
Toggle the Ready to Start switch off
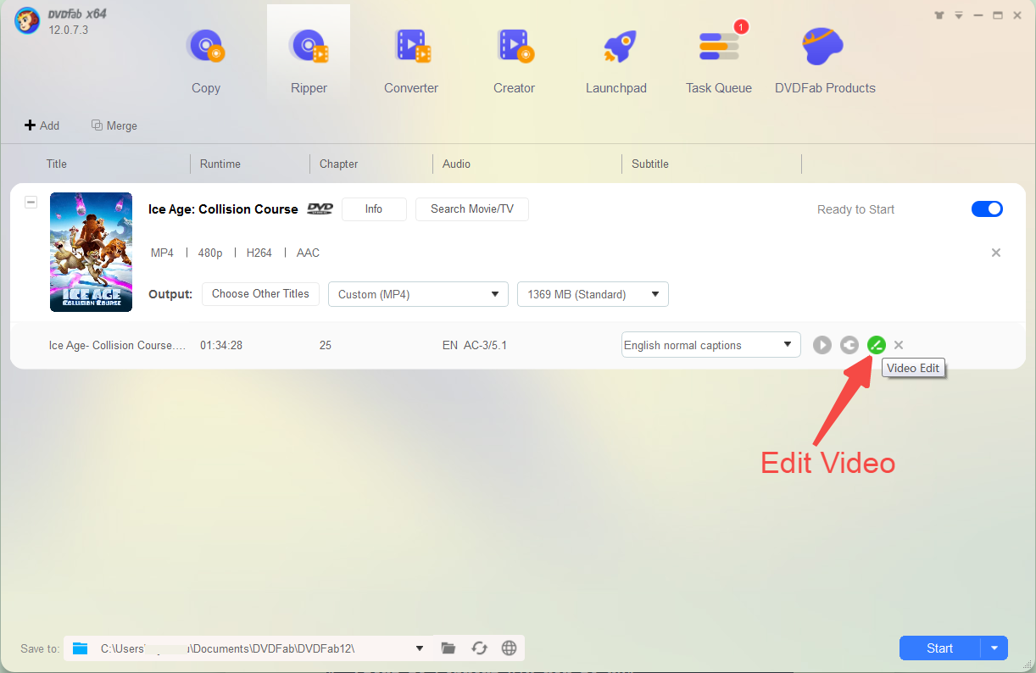tap(987, 209)
